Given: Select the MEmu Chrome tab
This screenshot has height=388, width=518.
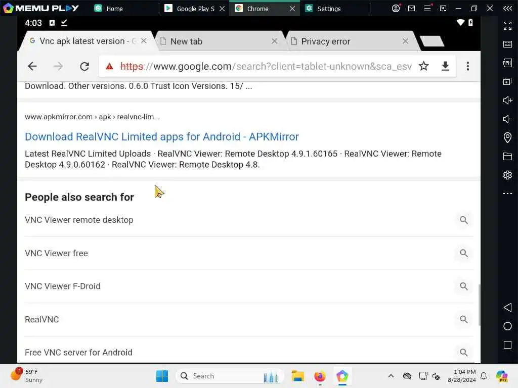Looking at the screenshot, I should [257, 9].
